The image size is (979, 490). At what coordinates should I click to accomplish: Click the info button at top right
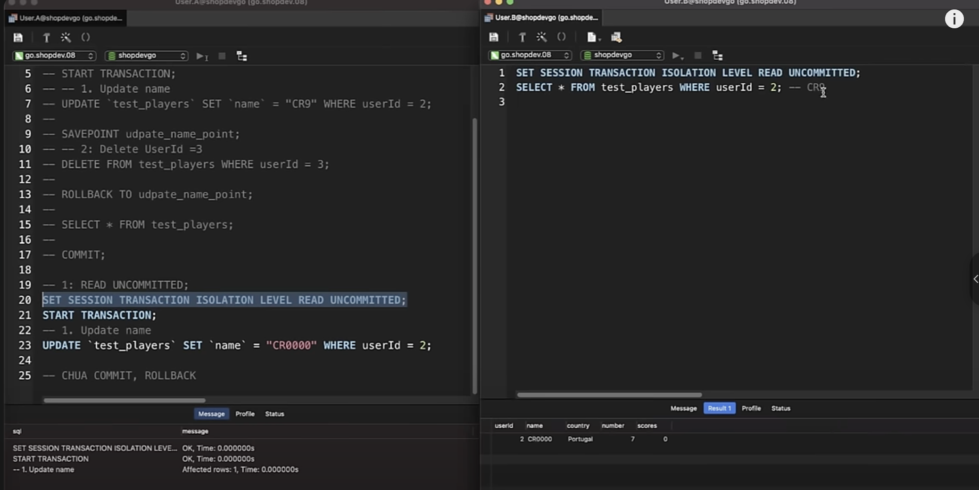954,19
